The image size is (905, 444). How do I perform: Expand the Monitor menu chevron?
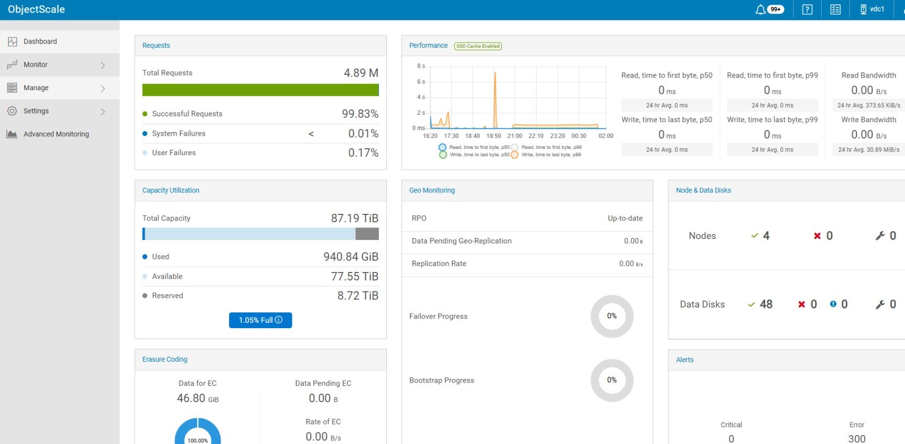tap(103, 65)
